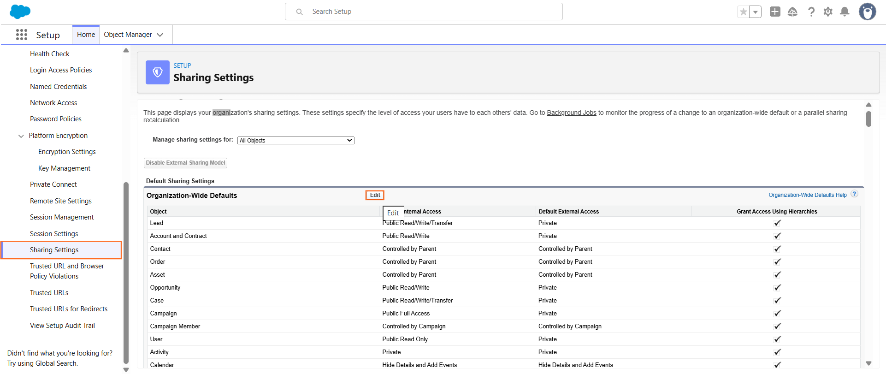Screen dimensions: 886x374
Task: Open the App Launcher grid icon
Action: point(21,35)
